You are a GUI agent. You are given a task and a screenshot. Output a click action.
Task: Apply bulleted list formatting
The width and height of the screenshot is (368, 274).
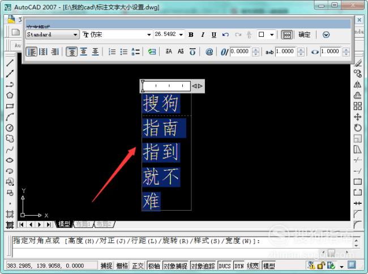pos(123,52)
